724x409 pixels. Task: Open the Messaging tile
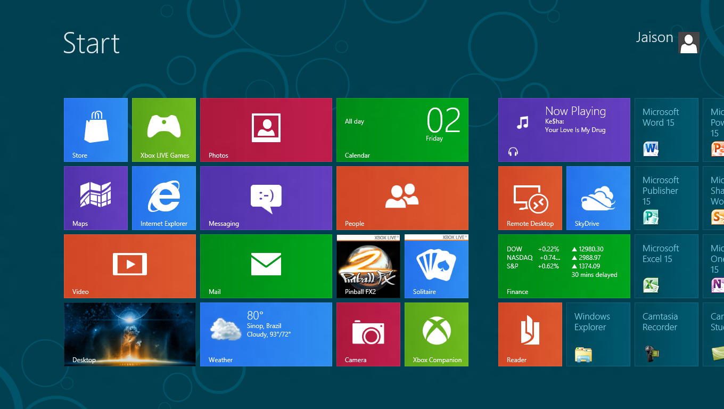click(266, 198)
